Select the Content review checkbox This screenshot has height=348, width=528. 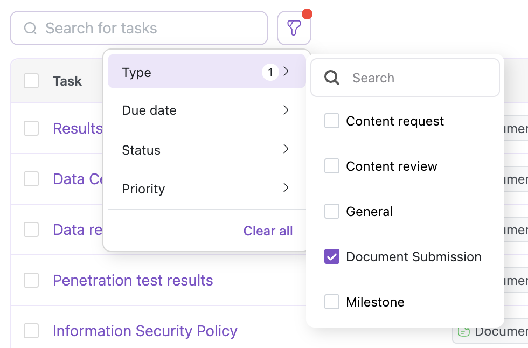tap(332, 166)
